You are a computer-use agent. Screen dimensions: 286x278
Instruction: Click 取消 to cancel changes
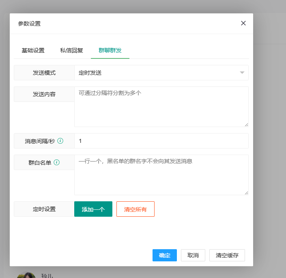[193, 255]
